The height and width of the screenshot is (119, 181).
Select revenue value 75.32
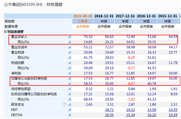tap(88, 37)
